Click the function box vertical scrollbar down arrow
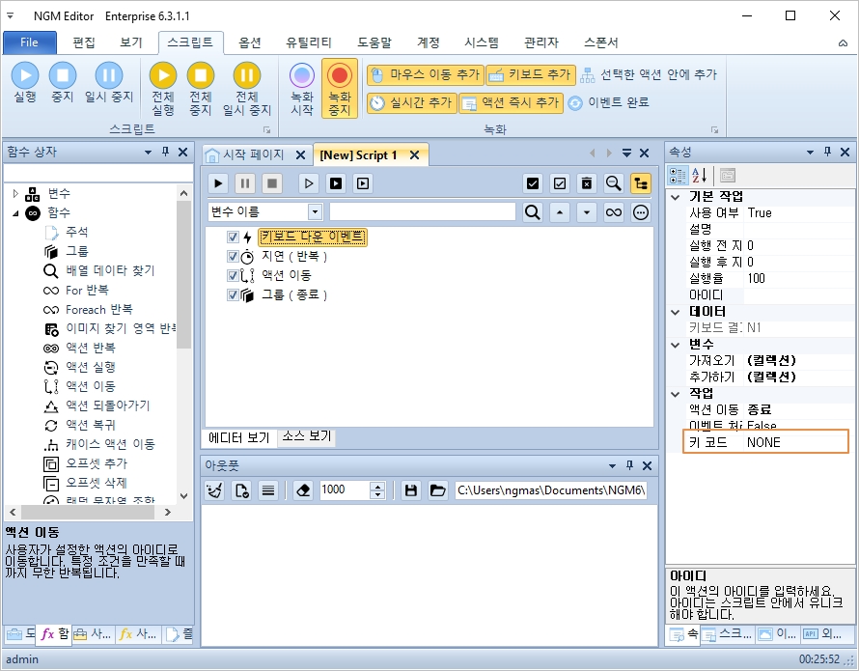Image resolution: width=859 pixels, height=671 pixels. [x=184, y=495]
